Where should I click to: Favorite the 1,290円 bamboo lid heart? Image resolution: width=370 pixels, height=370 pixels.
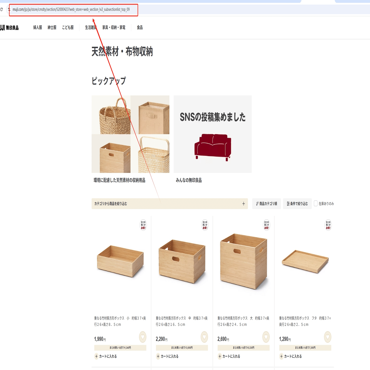point(328,337)
